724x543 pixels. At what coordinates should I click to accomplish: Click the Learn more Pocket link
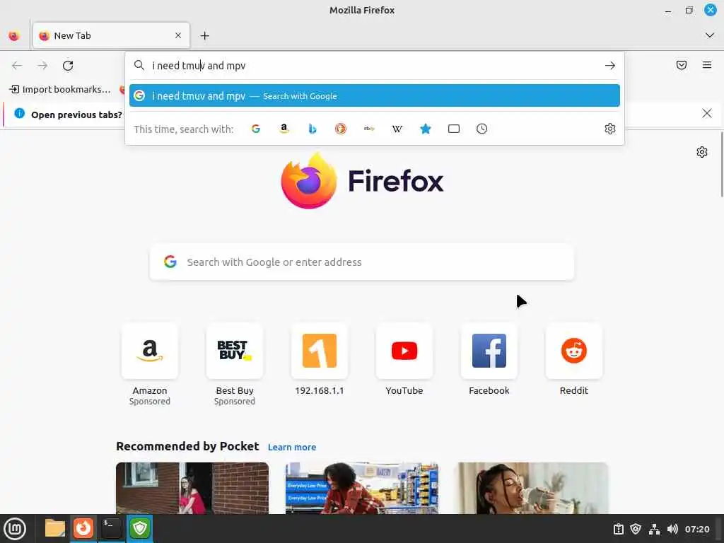tap(292, 447)
